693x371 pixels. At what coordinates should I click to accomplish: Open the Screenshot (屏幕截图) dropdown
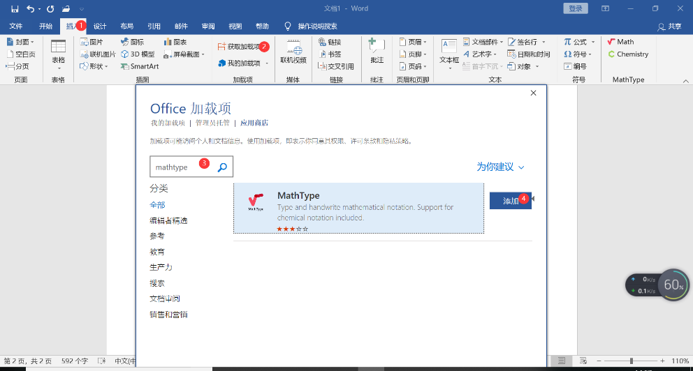point(184,54)
